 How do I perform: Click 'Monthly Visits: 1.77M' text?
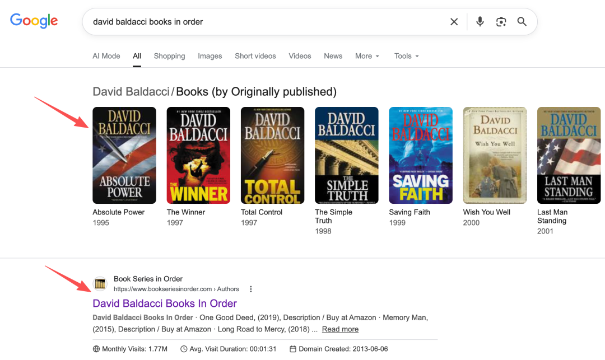point(134,349)
